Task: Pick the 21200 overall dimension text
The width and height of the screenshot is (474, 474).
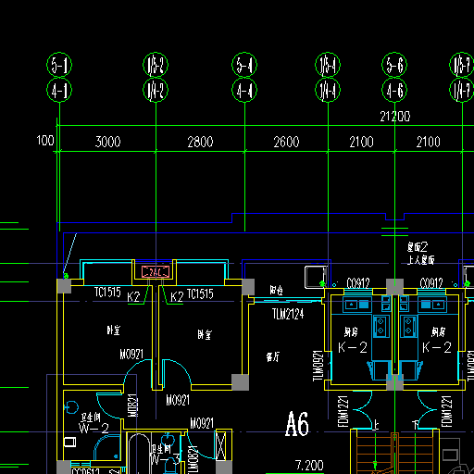Action: 395,117
